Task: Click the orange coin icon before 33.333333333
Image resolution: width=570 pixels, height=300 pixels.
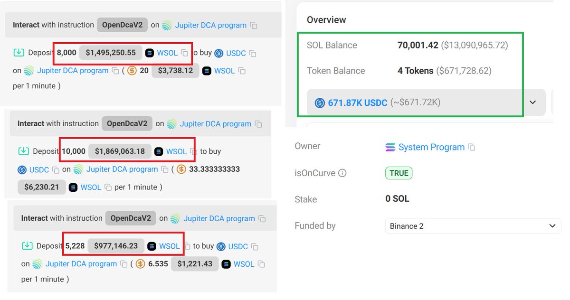Action: (181, 169)
